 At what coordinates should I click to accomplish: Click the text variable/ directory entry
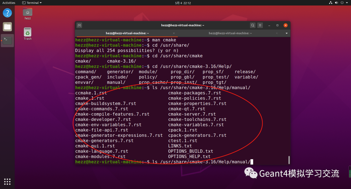(246, 77)
